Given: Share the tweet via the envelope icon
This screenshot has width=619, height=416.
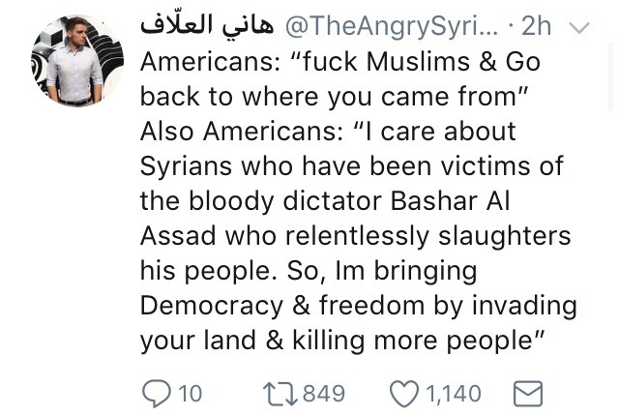Looking at the screenshot, I should coord(527,393).
